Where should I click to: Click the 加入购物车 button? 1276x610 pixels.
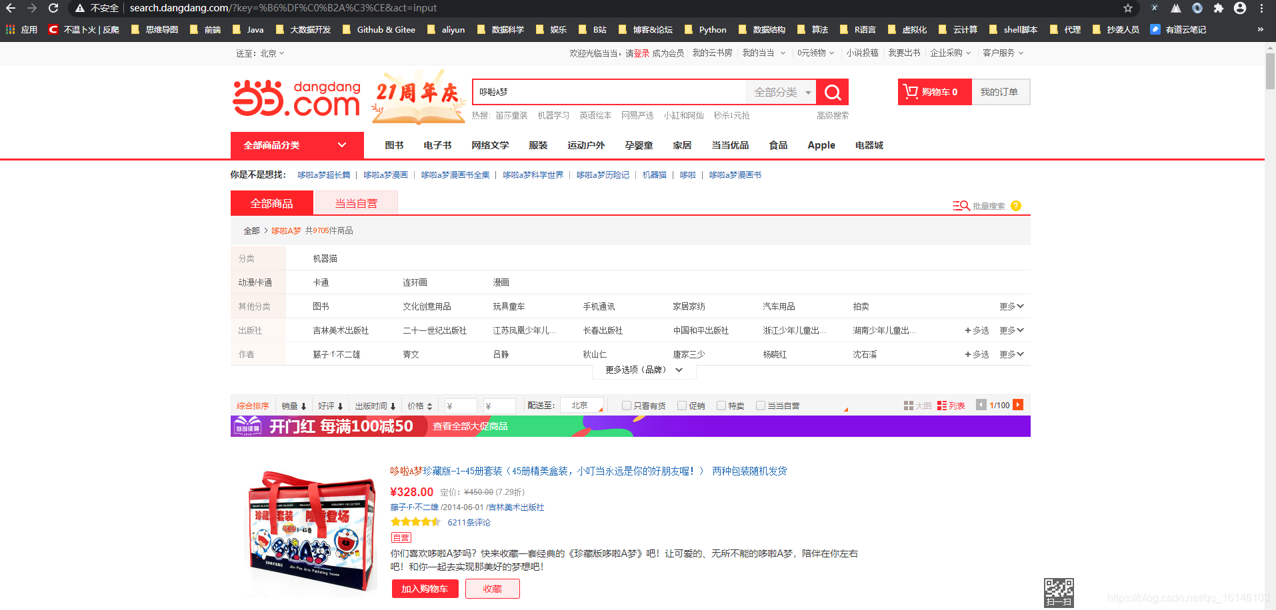(x=425, y=589)
